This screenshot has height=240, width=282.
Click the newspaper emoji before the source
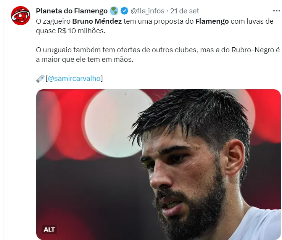click(x=40, y=79)
